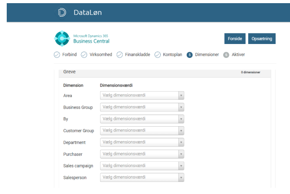Choose a value in Salesperson dropdown

pos(141,177)
